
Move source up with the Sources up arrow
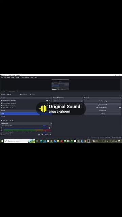click(10, 108)
